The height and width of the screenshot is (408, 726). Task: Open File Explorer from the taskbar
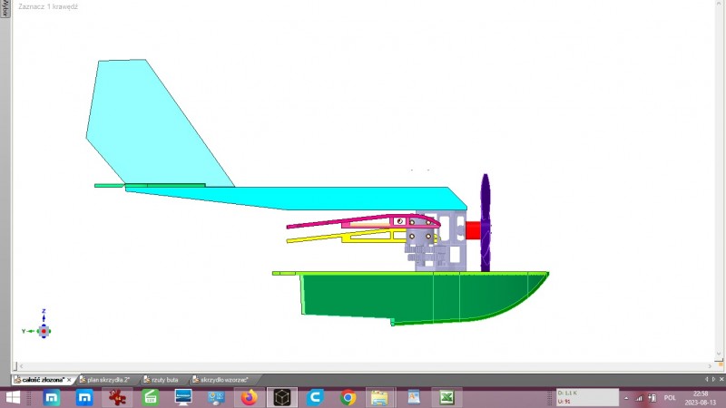point(379,398)
